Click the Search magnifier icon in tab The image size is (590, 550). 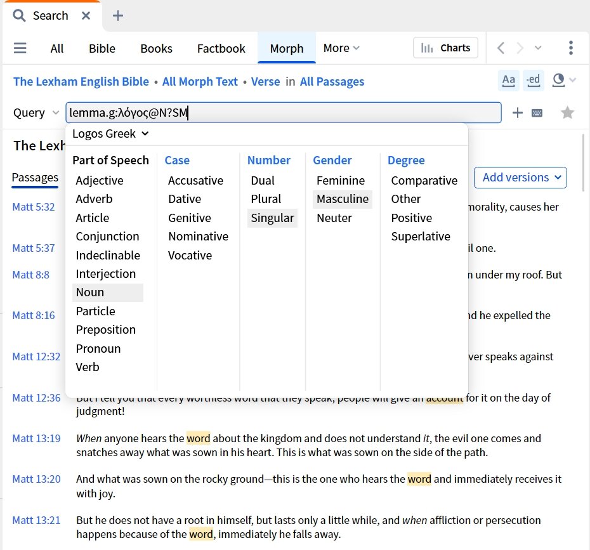(x=19, y=15)
